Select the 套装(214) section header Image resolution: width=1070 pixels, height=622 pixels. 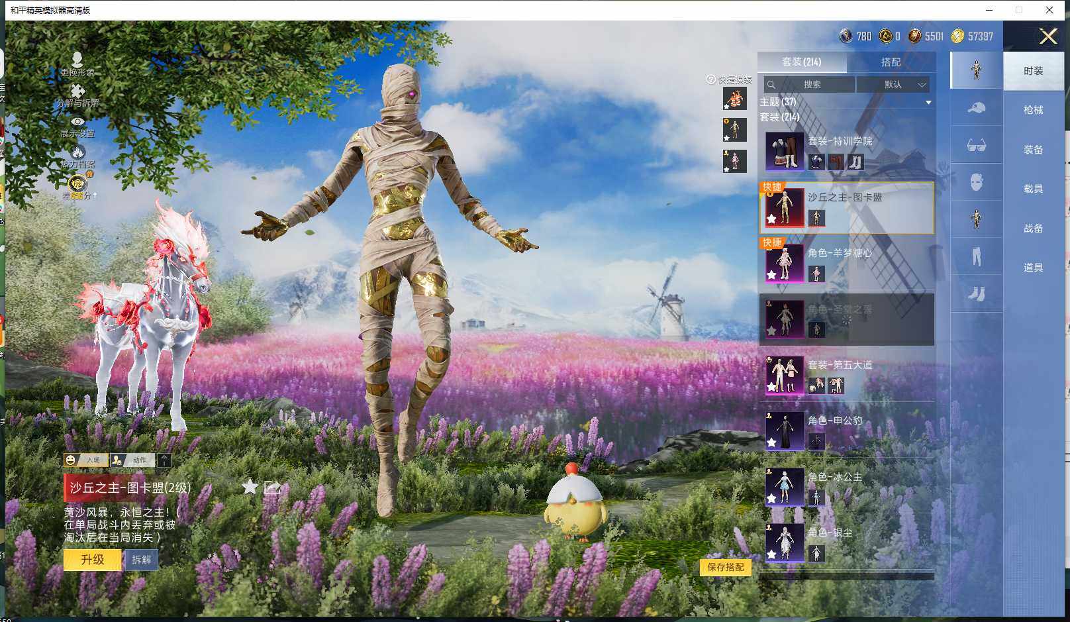[x=780, y=117]
